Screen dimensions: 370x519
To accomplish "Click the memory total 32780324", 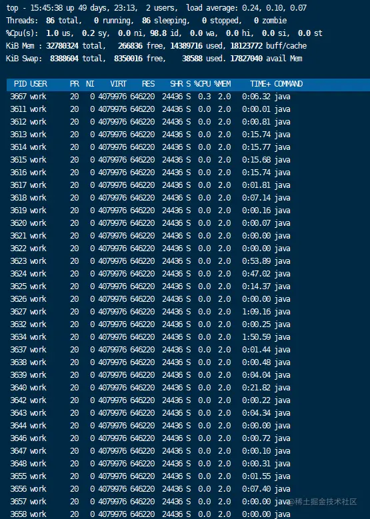I will 62,46.
